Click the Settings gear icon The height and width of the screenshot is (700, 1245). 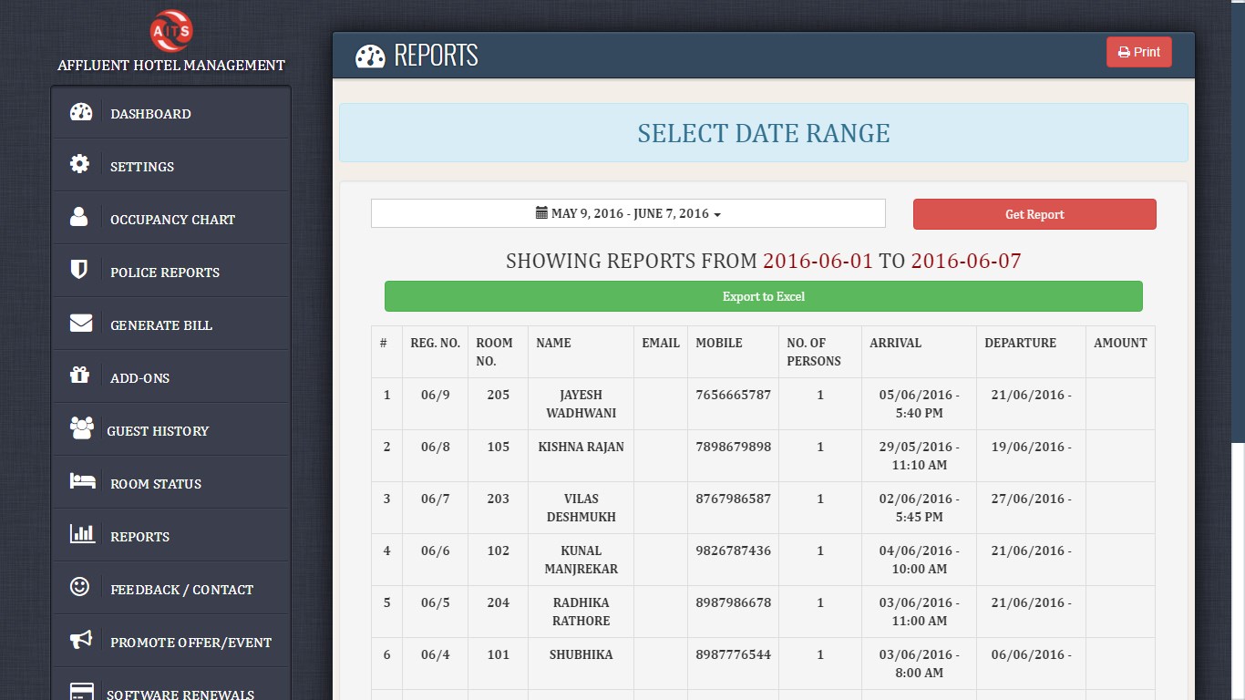[x=80, y=164]
